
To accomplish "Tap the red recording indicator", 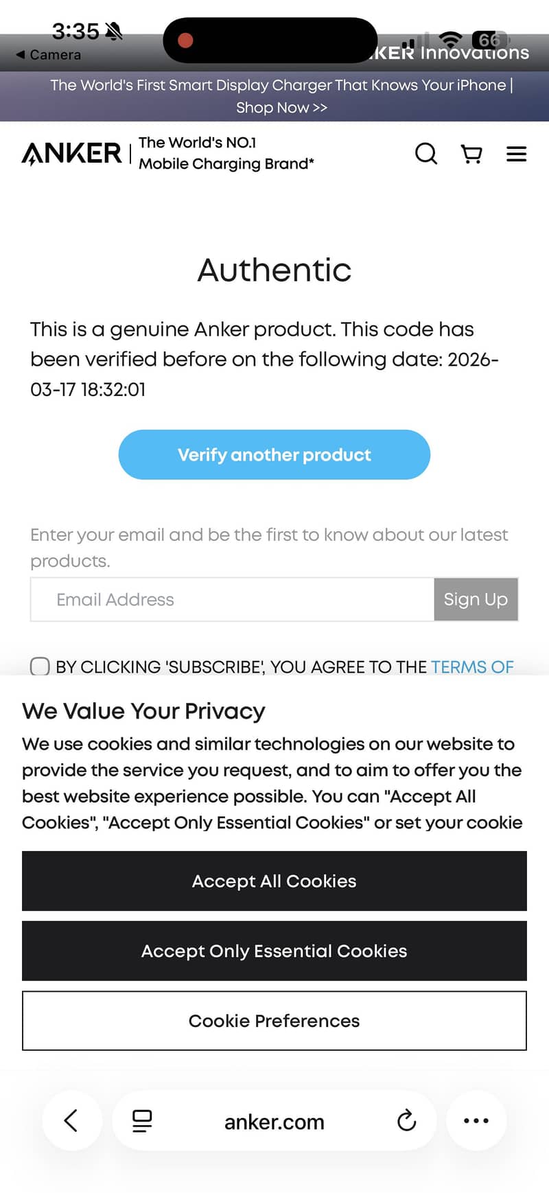I will [185, 40].
